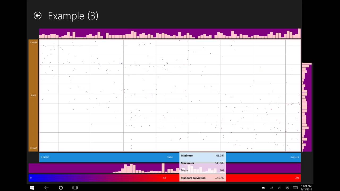The image size is (340, 191).
Task: Click the GR histogram above the color bar
Action: click(165, 168)
